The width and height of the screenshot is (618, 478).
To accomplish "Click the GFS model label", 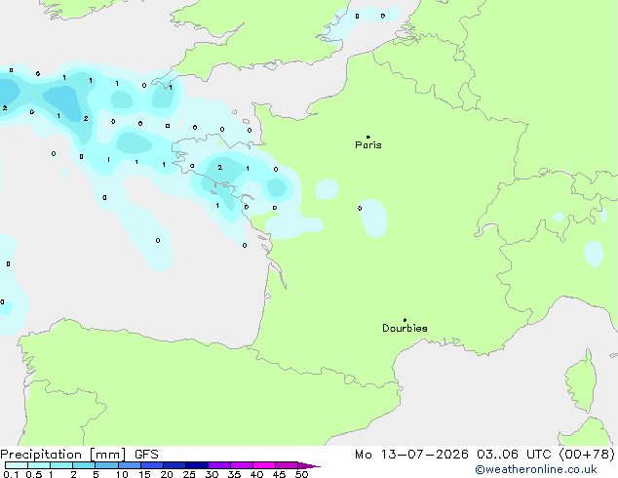I will 146,455.
